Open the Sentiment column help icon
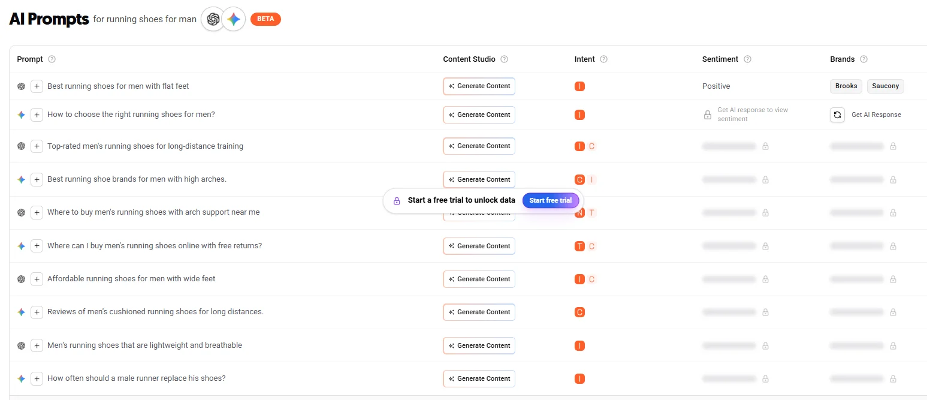The height and width of the screenshot is (400, 927). tap(747, 59)
